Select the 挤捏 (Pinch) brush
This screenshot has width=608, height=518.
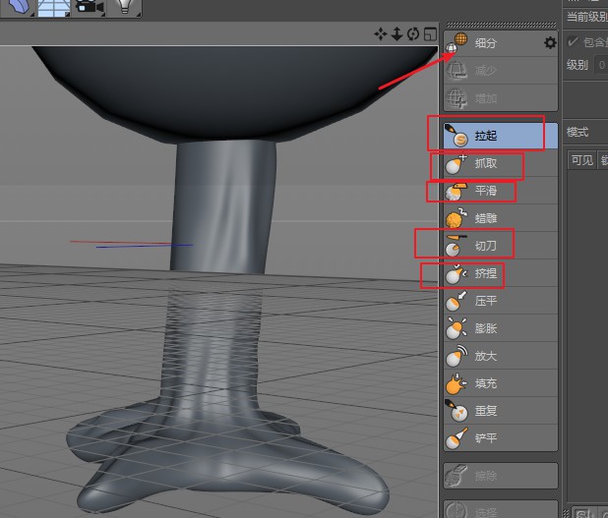500,273
